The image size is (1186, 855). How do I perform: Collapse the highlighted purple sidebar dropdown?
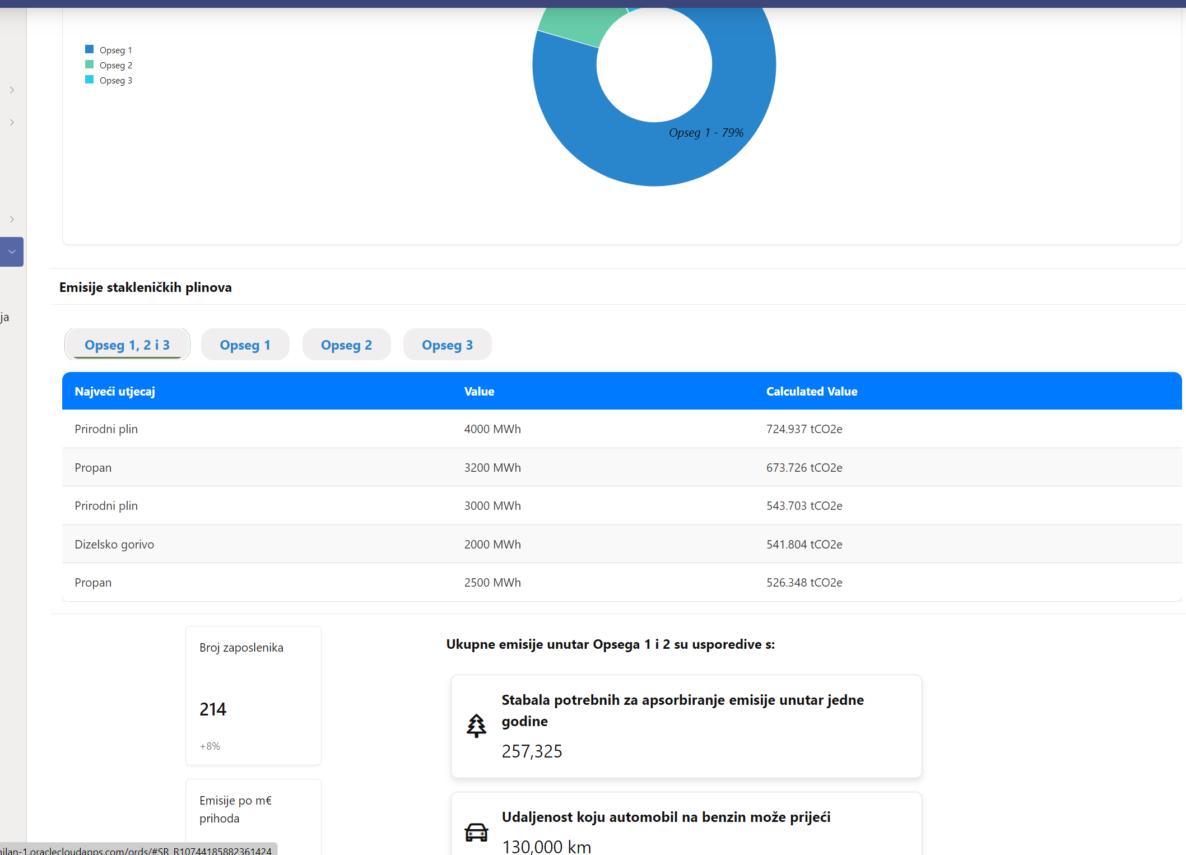tap(12, 252)
